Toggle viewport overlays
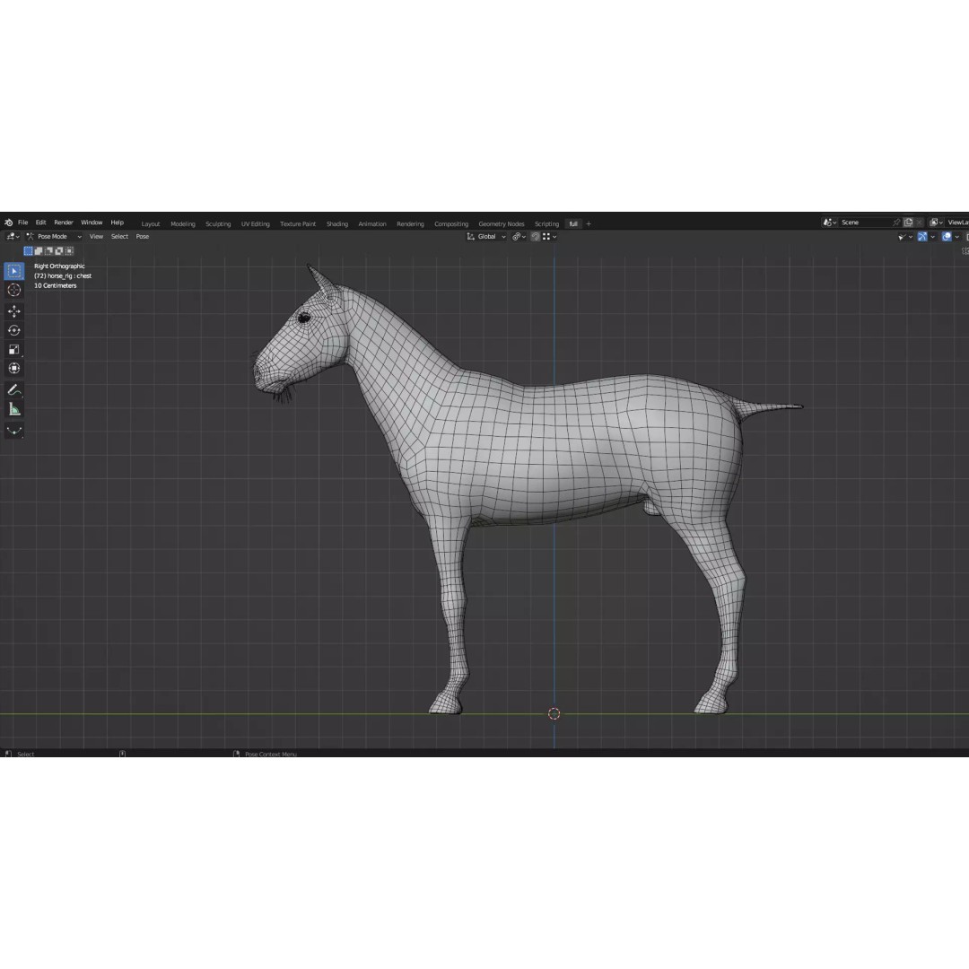Screen dimensions: 969x969 947,237
